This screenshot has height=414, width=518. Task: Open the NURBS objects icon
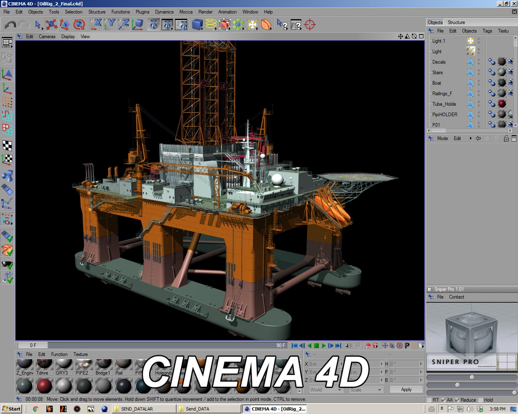pyautogui.click(x=225, y=25)
